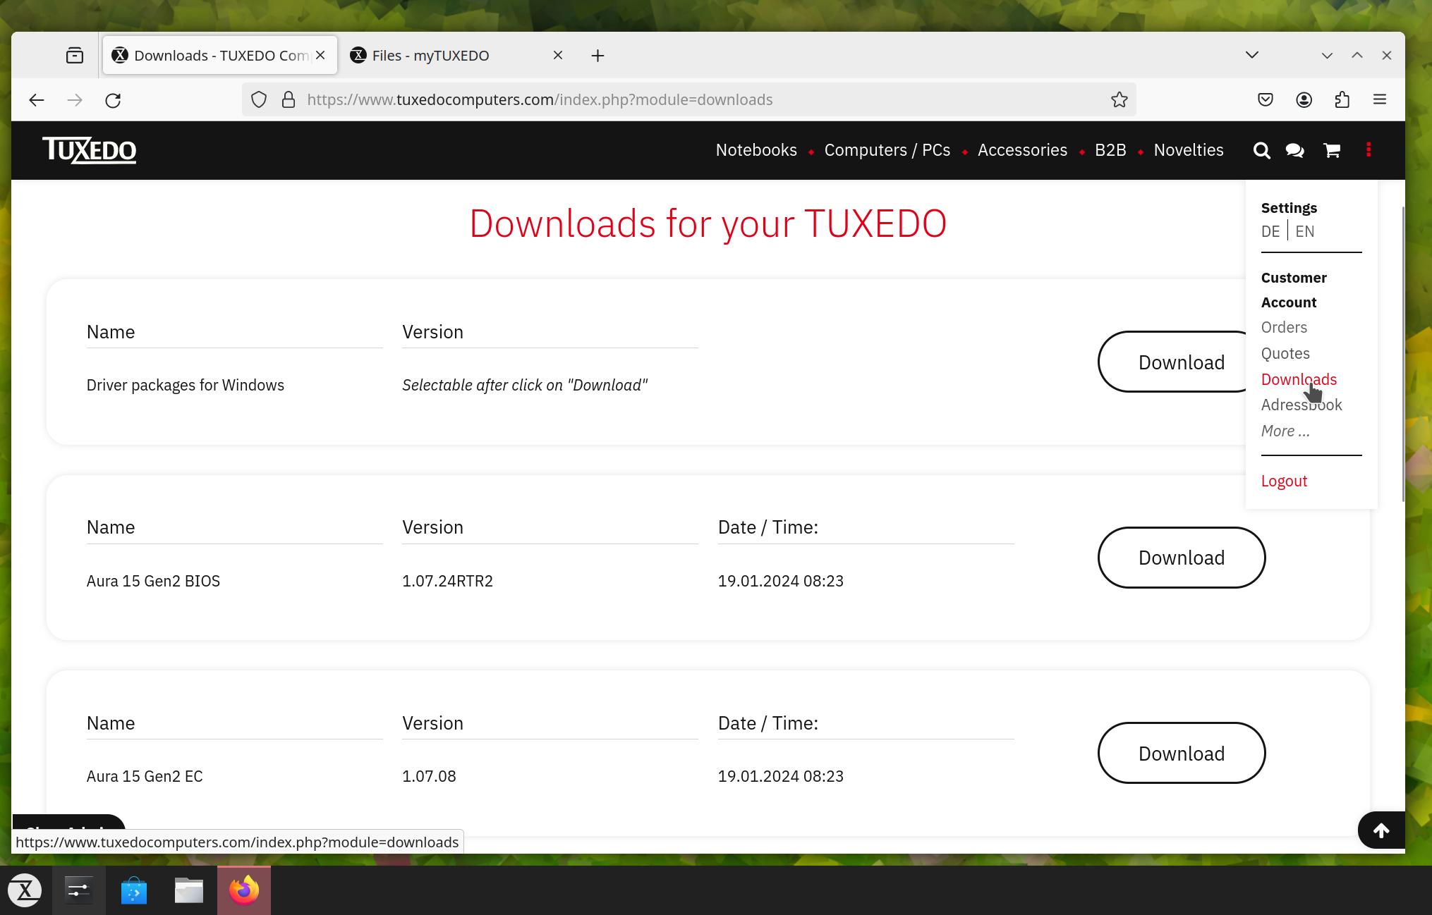The image size is (1432, 915).
Task: Reload the page with the refresh icon
Action: pos(113,100)
